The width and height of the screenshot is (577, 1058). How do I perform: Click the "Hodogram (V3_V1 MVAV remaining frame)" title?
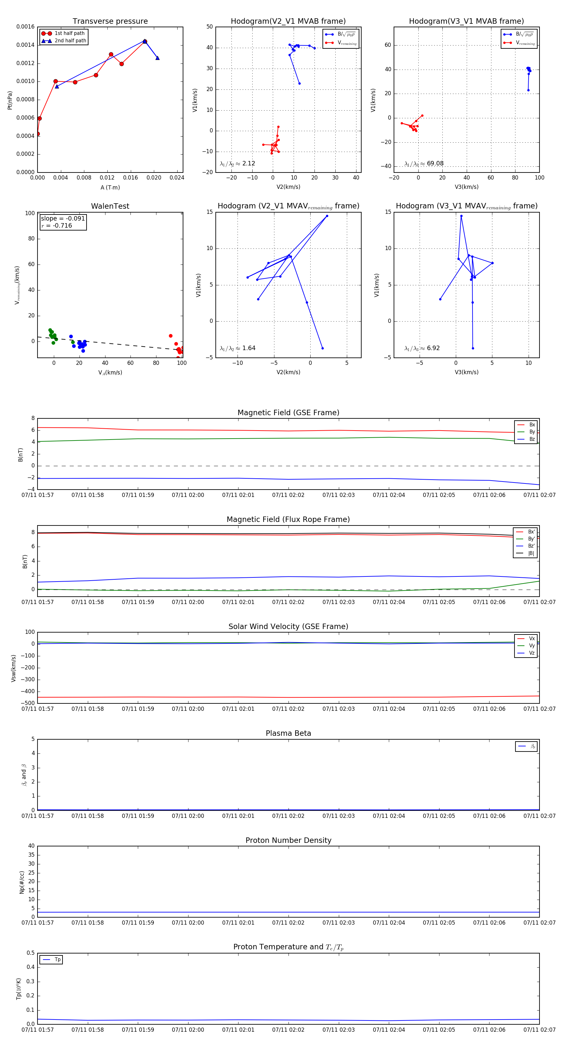(x=466, y=206)
